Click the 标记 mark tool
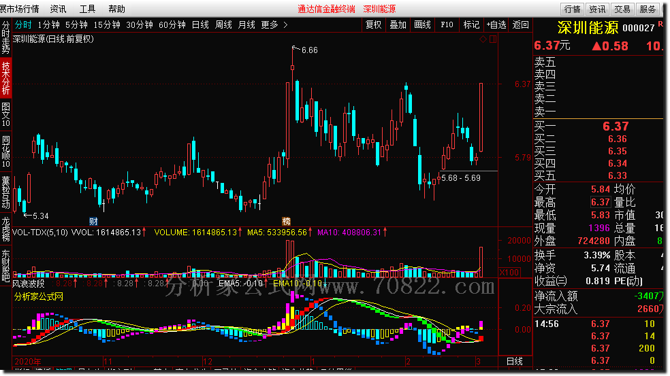The height and width of the screenshot is (376, 670). (471, 24)
